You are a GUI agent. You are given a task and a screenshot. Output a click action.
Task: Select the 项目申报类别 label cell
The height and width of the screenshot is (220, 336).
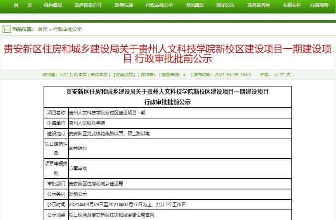tap(56, 168)
